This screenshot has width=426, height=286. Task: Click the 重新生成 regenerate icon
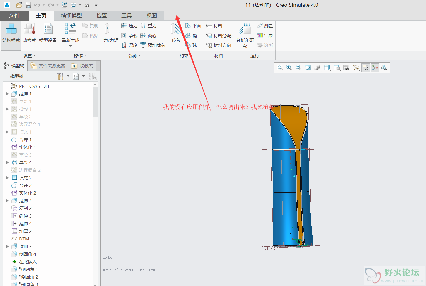click(71, 28)
